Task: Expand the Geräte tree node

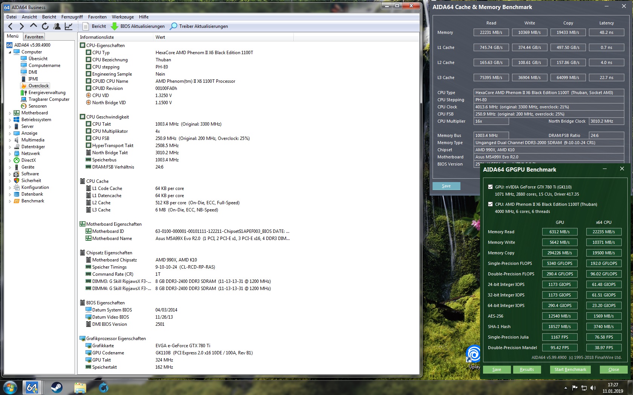Action: point(10,167)
